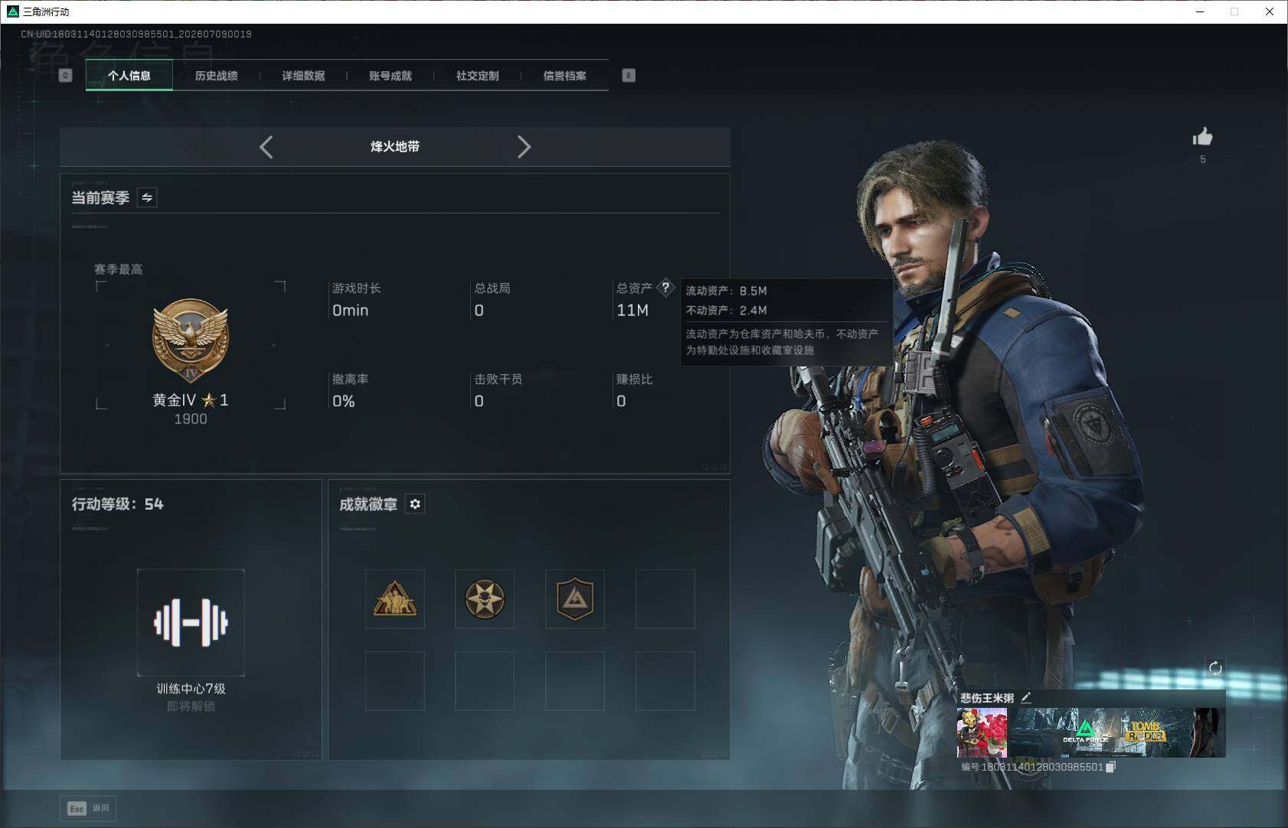Switch to the 历史战绩 tab
Image resolution: width=1288 pixels, height=828 pixels.
(x=216, y=76)
